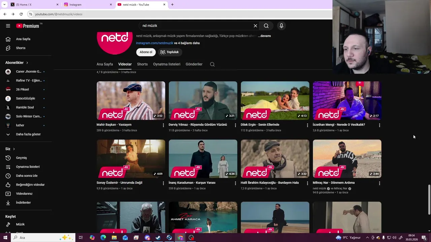
Task: Click the Abone ol subscribe button
Action: point(146,52)
